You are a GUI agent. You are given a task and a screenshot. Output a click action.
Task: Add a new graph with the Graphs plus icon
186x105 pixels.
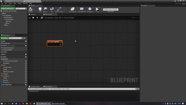click(26, 41)
